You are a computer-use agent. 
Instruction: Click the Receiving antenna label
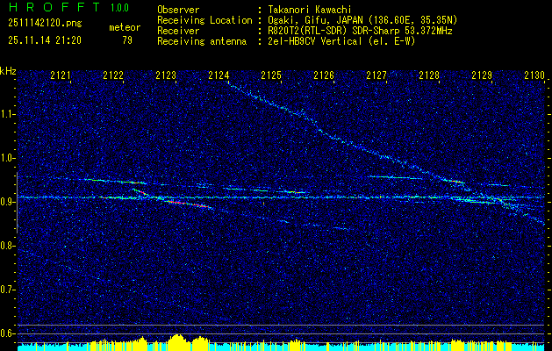pyautogui.click(x=202, y=41)
